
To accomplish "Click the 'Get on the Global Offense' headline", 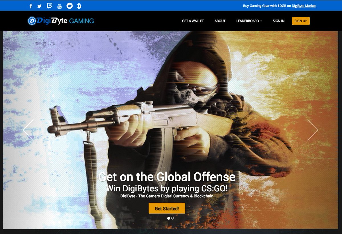I will (x=167, y=177).
